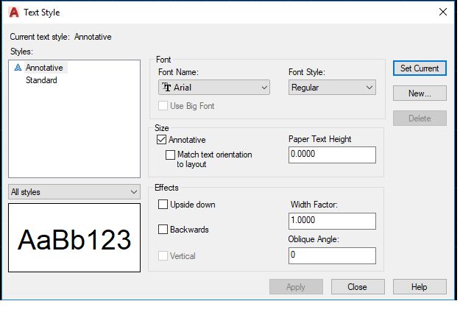Click the AutoCAD logo in title bar
The width and height of the screenshot is (474, 315).
[13, 12]
